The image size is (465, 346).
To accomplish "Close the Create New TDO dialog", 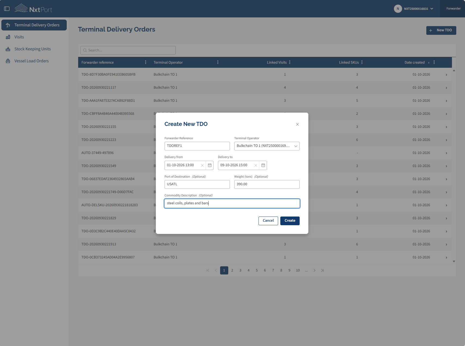I will point(297,124).
